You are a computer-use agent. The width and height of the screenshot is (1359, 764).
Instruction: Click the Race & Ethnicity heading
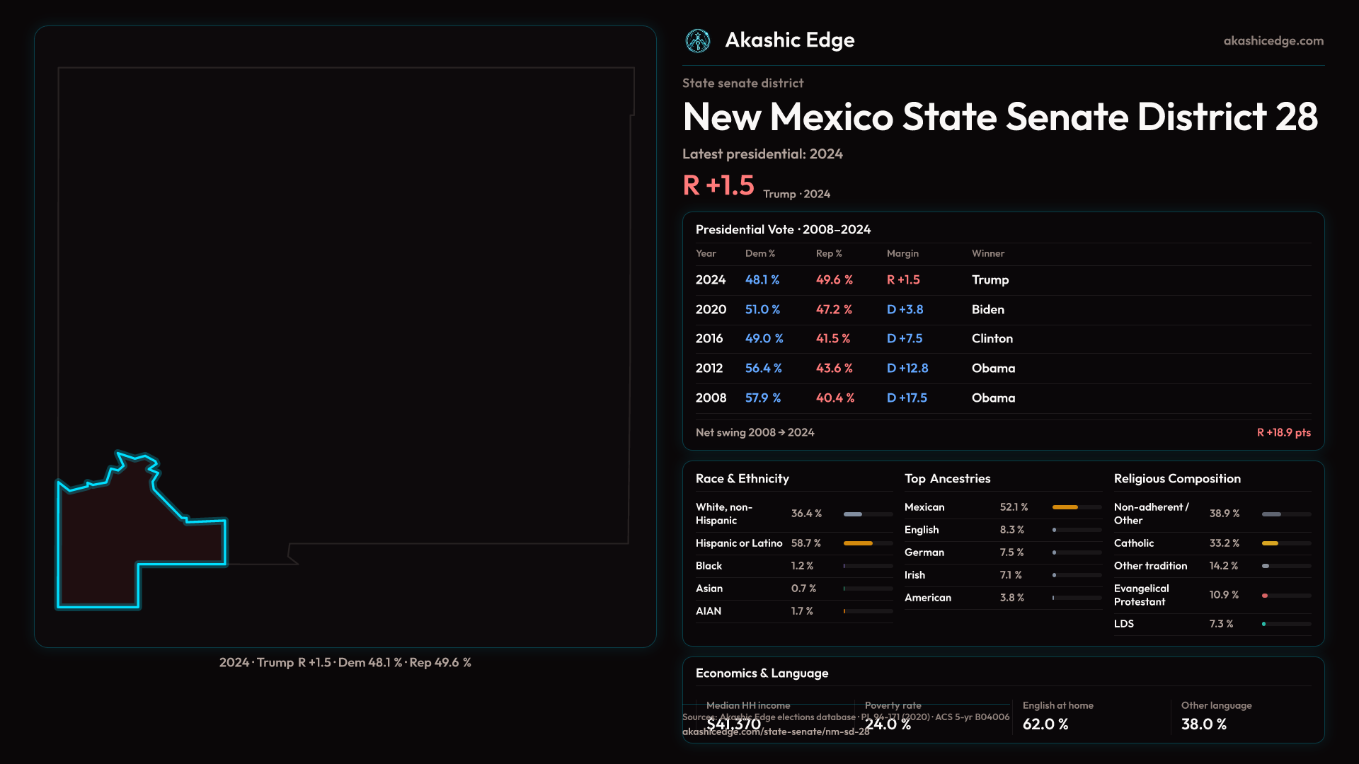coord(742,479)
